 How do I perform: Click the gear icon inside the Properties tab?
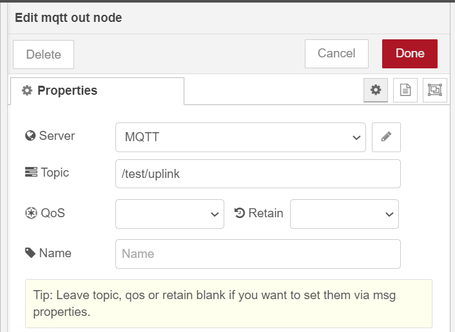pyautogui.click(x=27, y=91)
